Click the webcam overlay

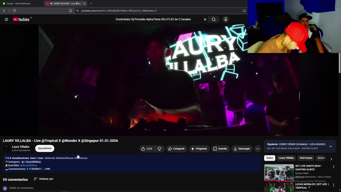click(294, 26)
